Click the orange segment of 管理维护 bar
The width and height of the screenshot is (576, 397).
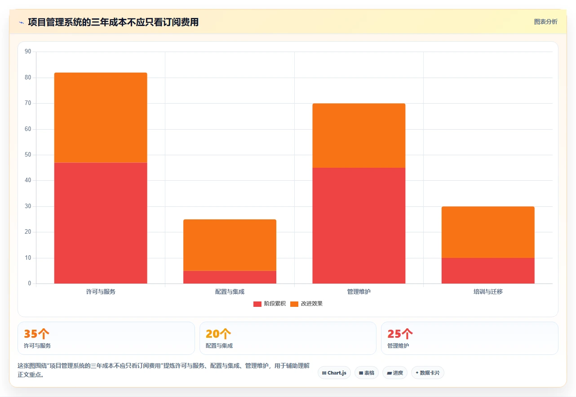[x=359, y=135]
